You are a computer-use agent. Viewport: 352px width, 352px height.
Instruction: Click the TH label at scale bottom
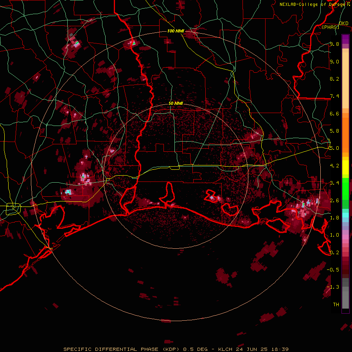[x=336, y=304]
